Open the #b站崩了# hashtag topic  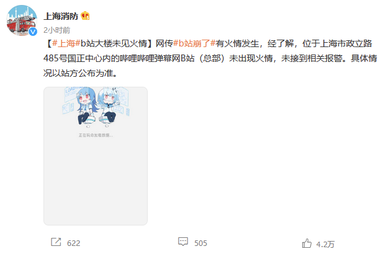194,43
